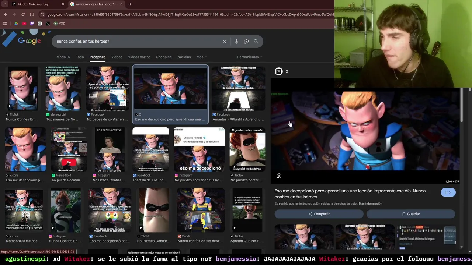Open the Más información link
This screenshot has height=265, width=472.
[x=370, y=204]
